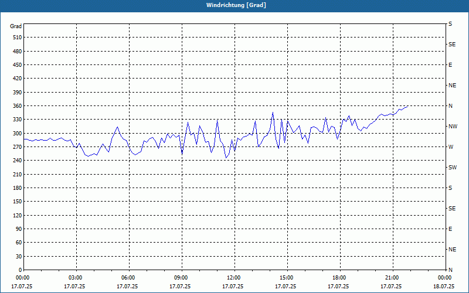Select the 330 degree axis label
Screen dimensions: 469x293
click(x=17, y=120)
